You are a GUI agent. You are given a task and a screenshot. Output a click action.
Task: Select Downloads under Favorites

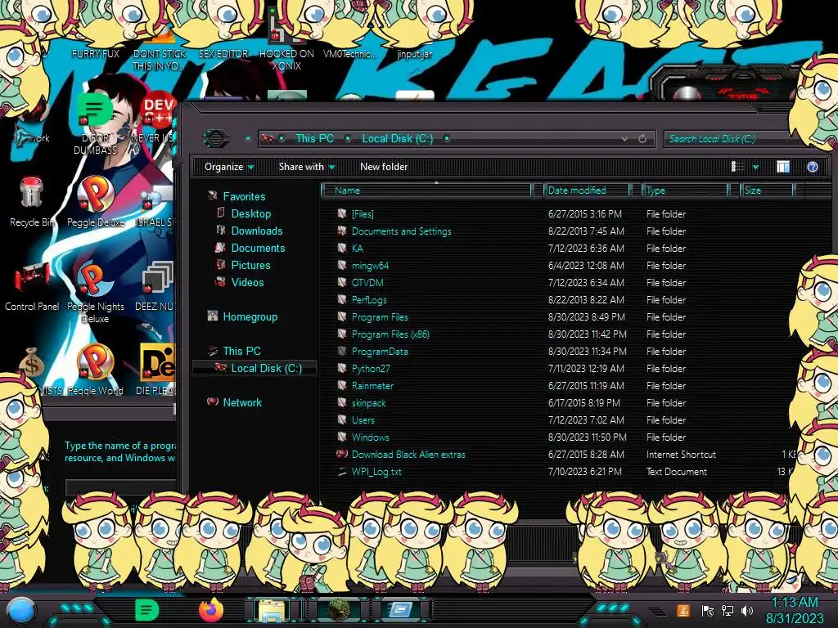(x=256, y=231)
